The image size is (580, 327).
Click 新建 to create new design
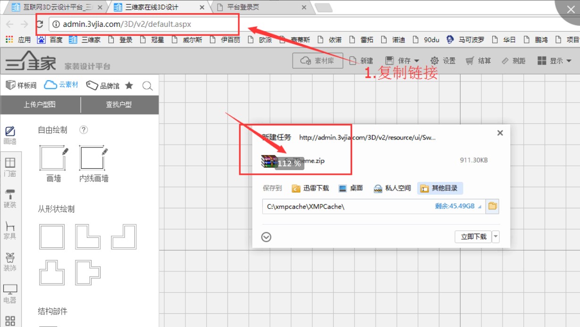point(361,61)
